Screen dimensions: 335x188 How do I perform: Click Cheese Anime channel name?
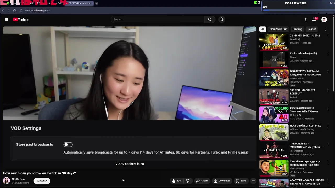(297, 78)
